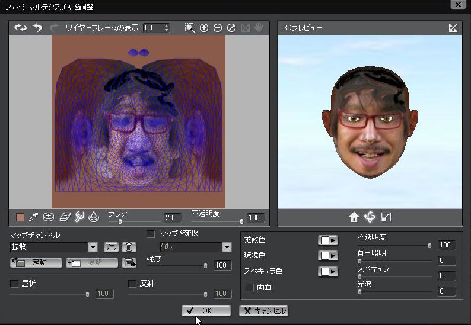Click home icon in 3D preview
Image resolution: width=471 pixels, height=325 pixels.
(354, 217)
